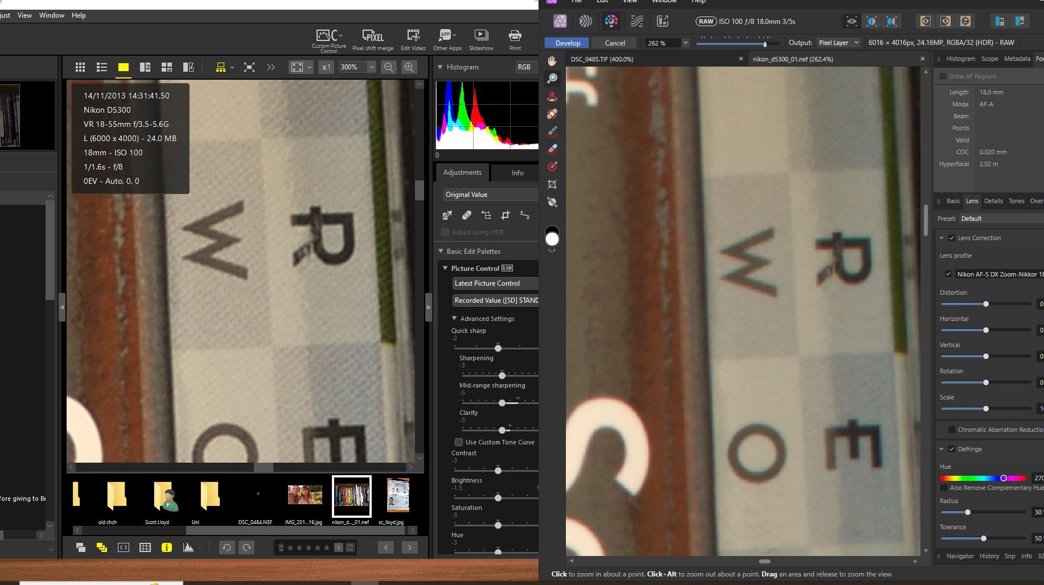Select the Red Eye Removal tool
The image size is (1044, 585).
coord(552,96)
